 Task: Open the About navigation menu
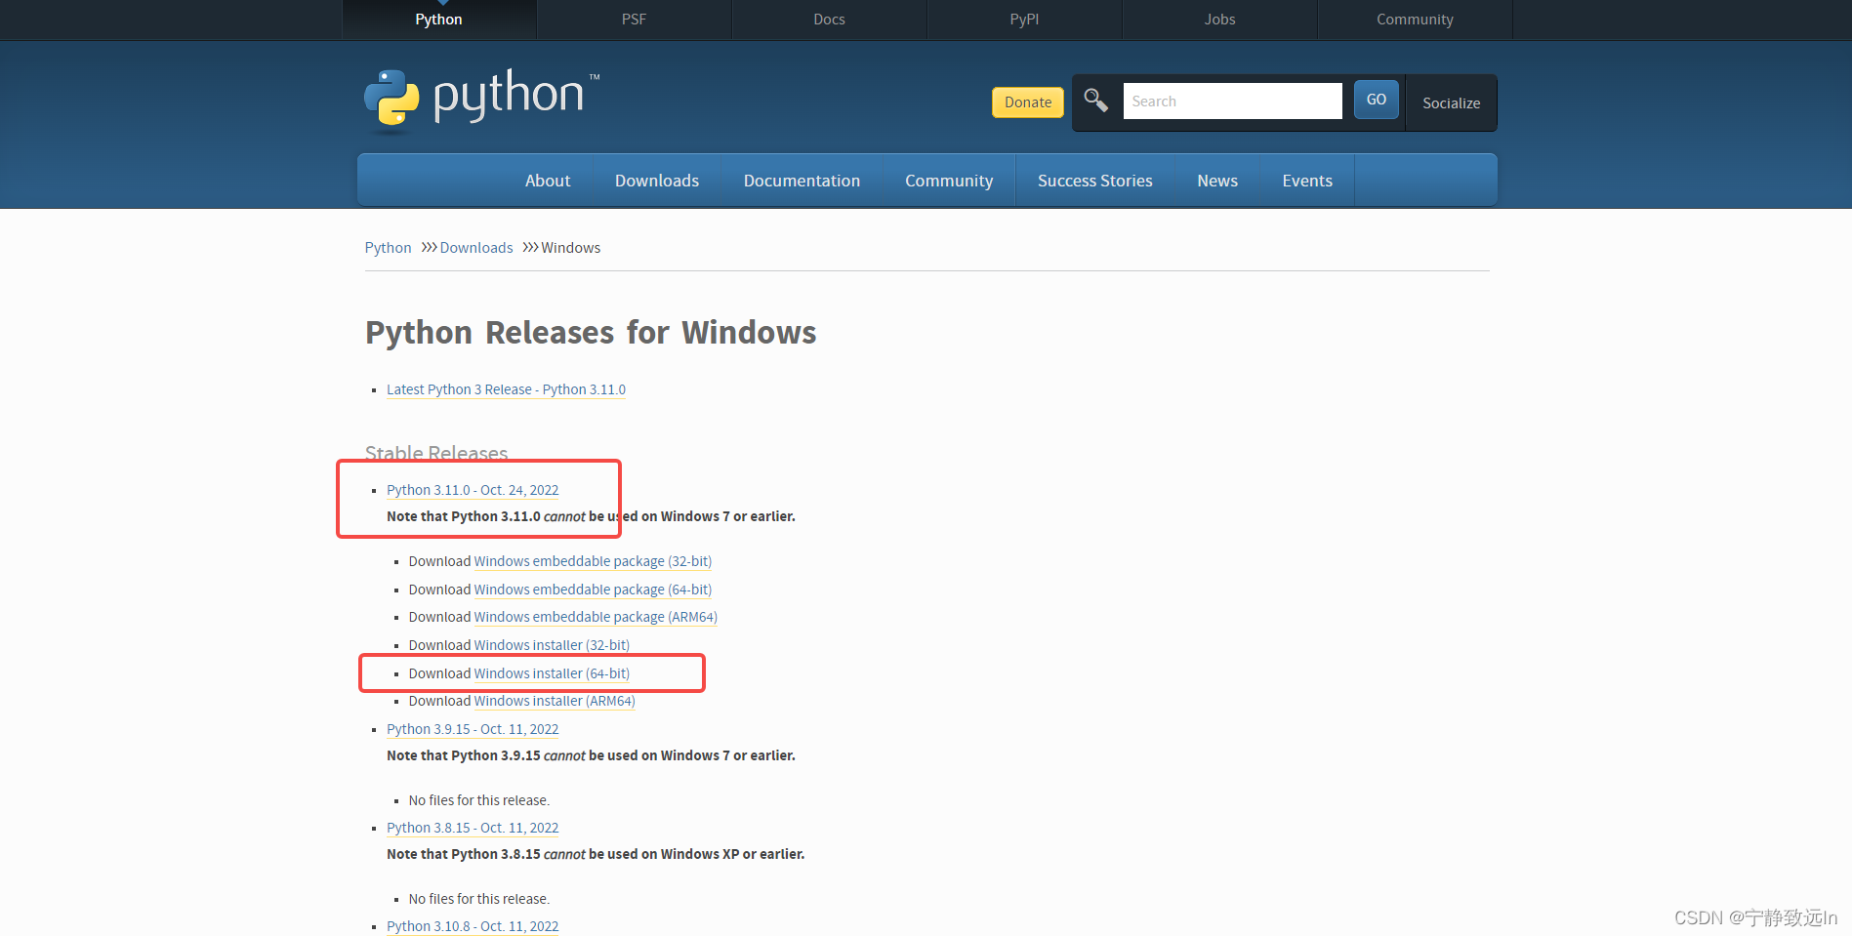548,181
